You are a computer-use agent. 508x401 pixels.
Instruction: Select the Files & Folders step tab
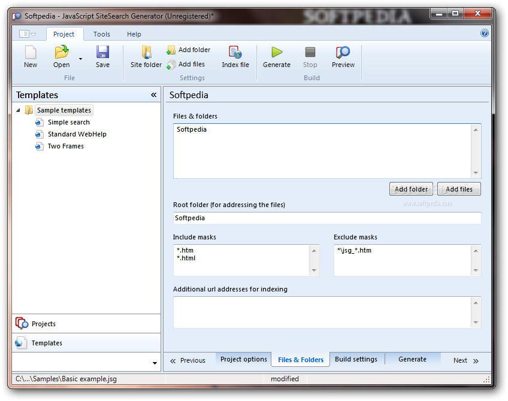tap(301, 360)
